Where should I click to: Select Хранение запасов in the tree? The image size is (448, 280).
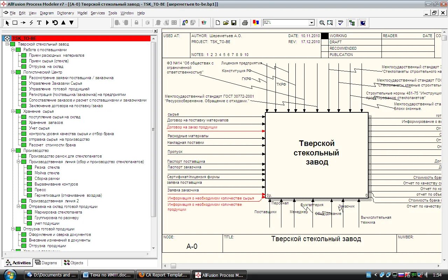(46, 122)
